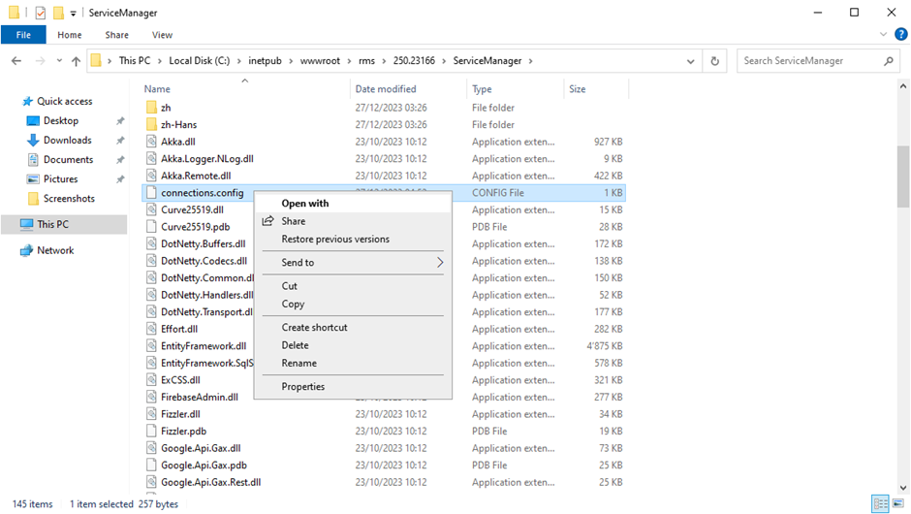Click the file list vertical scrollbar thumb

[x=903, y=177]
